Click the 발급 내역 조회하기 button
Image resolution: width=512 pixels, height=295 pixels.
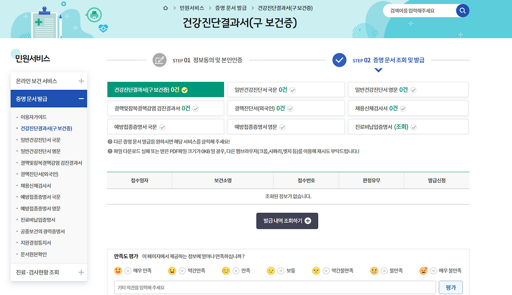point(287,221)
